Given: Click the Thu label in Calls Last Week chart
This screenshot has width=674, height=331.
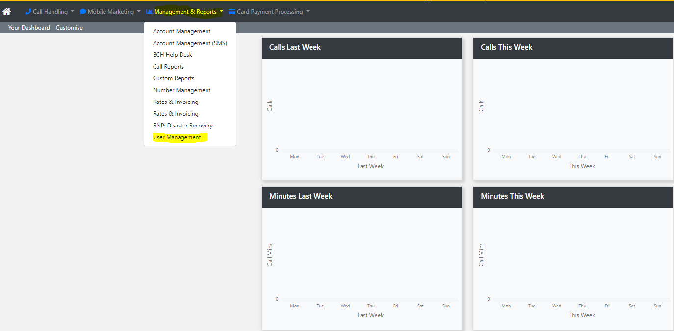Looking at the screenshot, I should [x=371, y=157].
